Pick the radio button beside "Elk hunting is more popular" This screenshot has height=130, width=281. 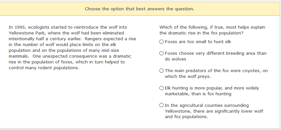click(x=161, y=88)
